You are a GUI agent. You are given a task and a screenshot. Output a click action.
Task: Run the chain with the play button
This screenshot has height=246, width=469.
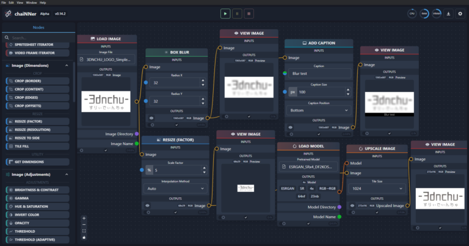point(225,14)
